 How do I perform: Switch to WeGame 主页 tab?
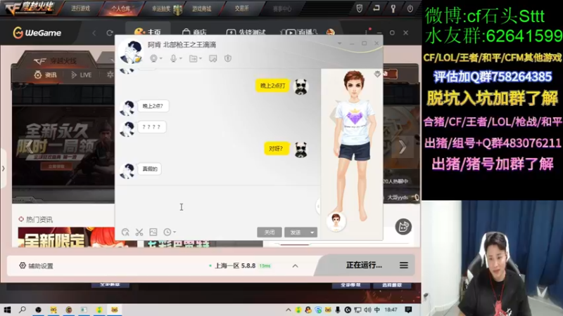[148, 32]
